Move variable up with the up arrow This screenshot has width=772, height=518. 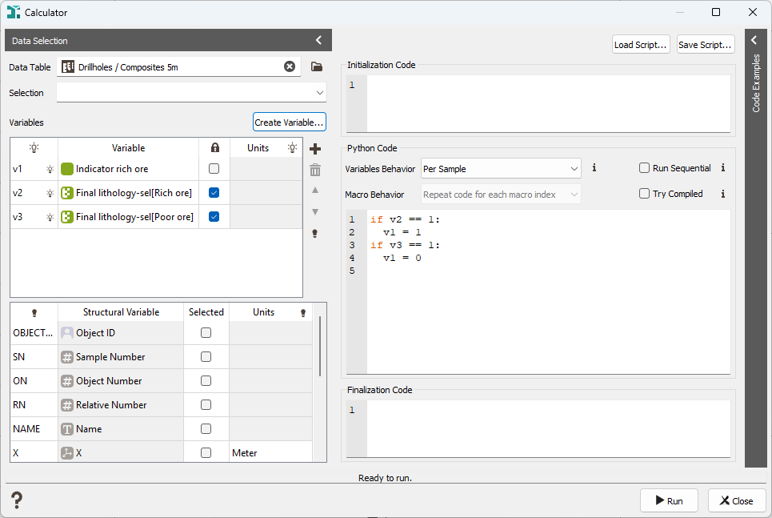tap(315, 191)
